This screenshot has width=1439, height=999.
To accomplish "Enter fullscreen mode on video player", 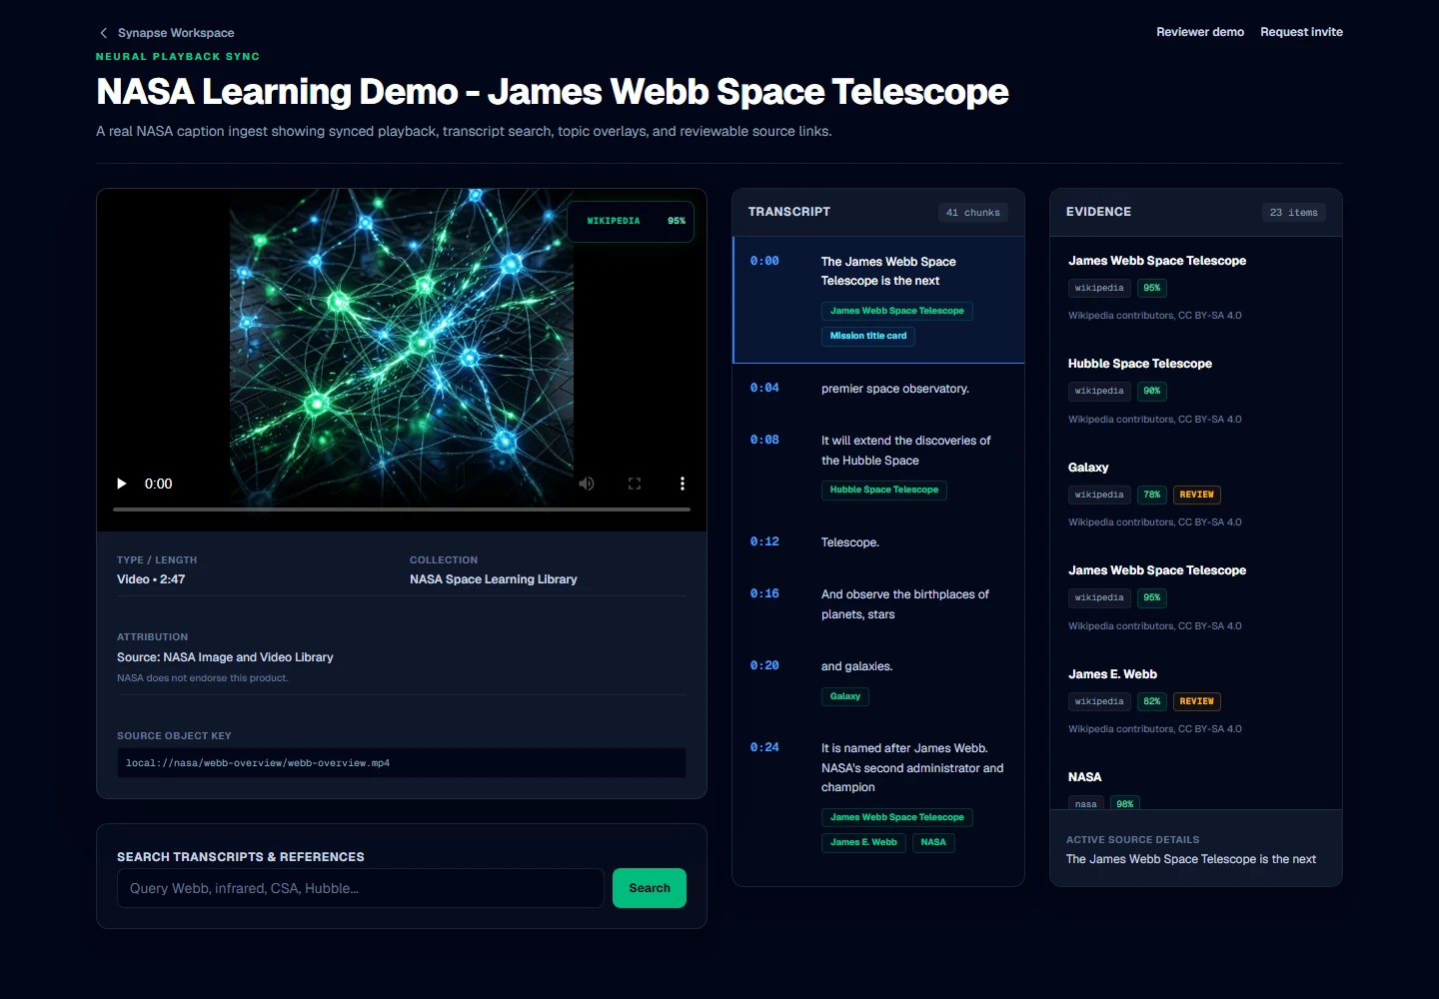I will [x=635, y=484].
